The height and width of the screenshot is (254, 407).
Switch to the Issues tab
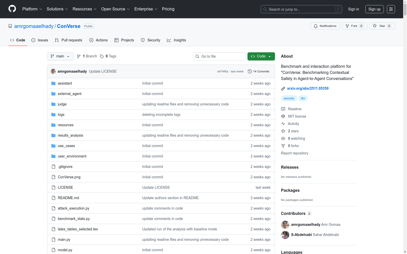click(x=40, y=40)
